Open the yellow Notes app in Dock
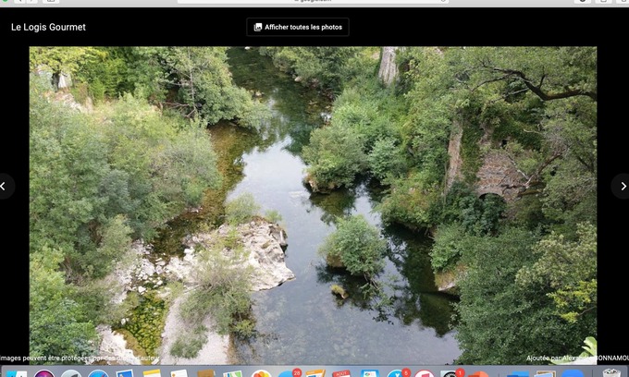Viewport: 629px width, 377px height. 152,373
